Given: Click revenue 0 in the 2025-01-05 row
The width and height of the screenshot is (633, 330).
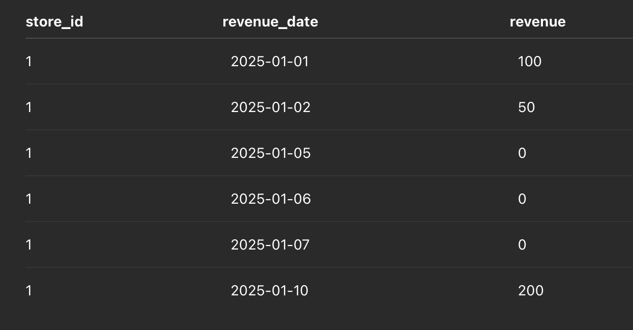Looking at the screenshot, I should point(522,153).
